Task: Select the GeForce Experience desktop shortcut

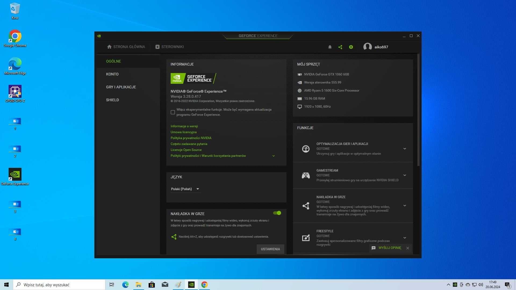Action: pos(15,177)
